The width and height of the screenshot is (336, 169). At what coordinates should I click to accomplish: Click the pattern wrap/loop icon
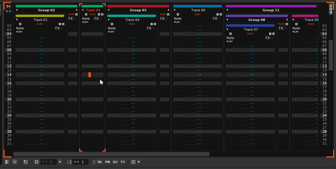point(15,162)
